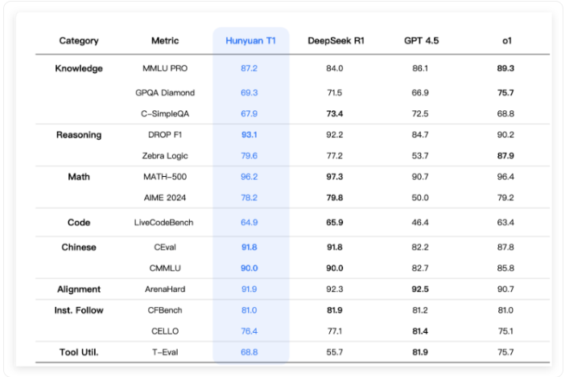
Task: Select GPT 4.5 AIME 2024 score 50.0
Action: pyautogui.click(x=420, y=198)
